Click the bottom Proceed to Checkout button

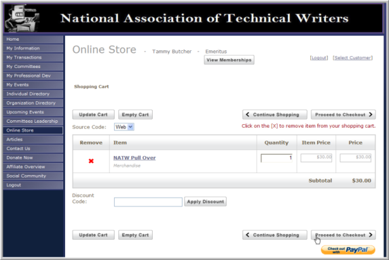point(344,235)
